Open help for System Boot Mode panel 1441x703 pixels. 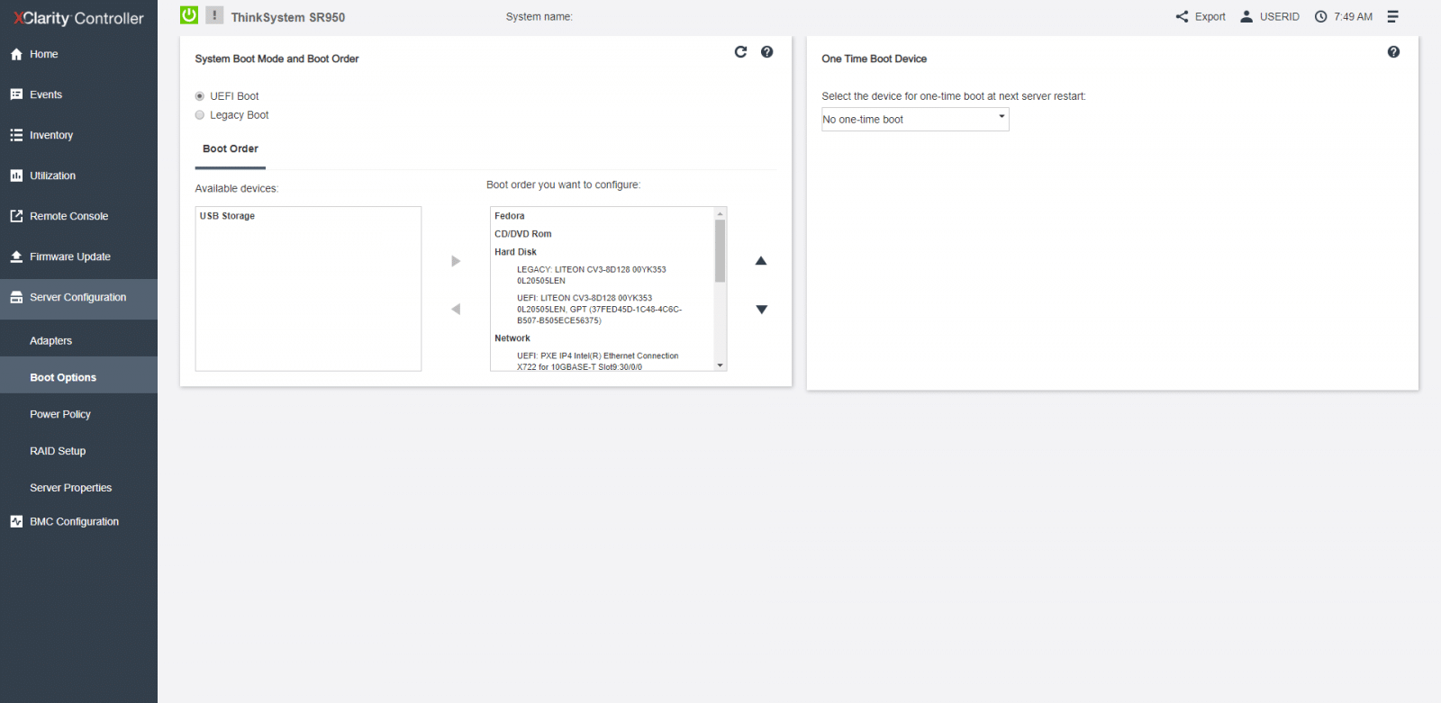pos(767,51)
